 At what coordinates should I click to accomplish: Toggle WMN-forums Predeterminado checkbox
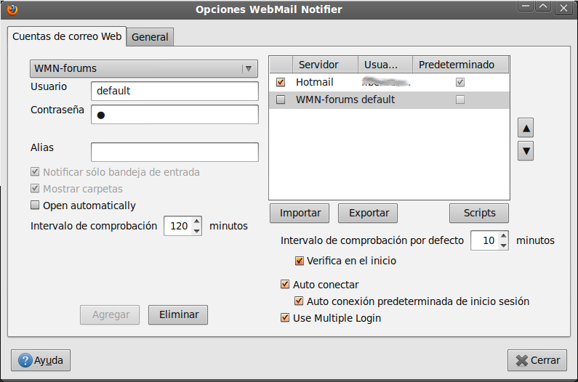click(460, 99)
